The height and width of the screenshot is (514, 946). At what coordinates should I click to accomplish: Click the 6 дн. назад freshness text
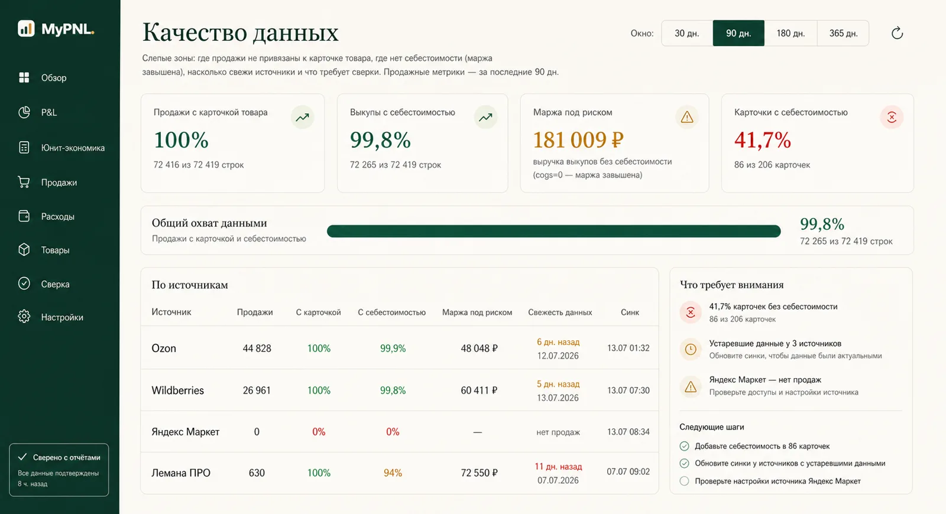click(558, 341)
